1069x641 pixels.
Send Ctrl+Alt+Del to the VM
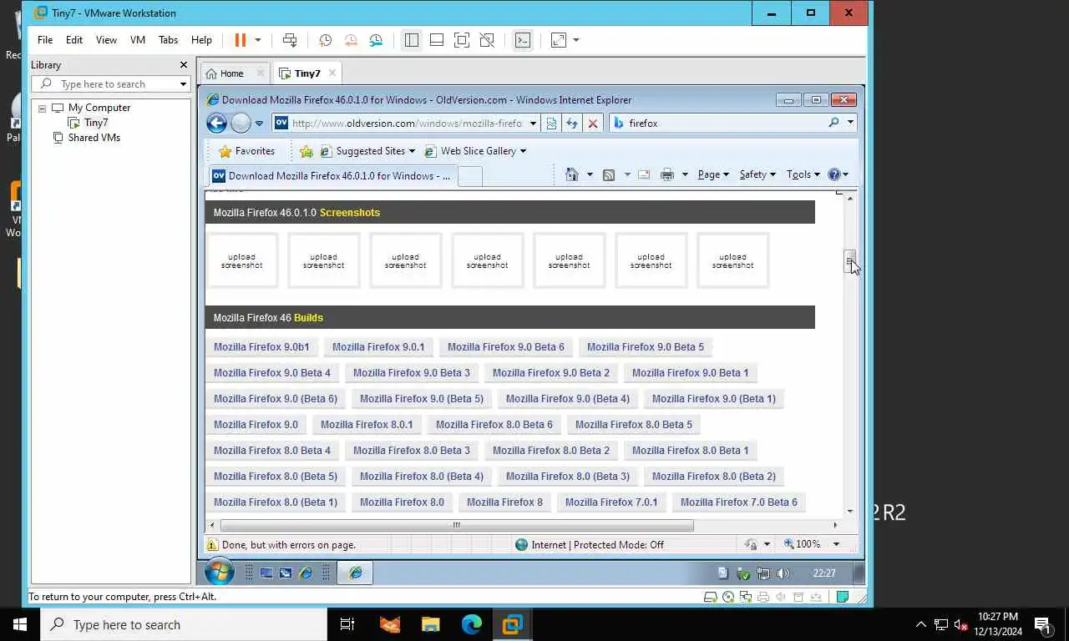tap(290, 40)
